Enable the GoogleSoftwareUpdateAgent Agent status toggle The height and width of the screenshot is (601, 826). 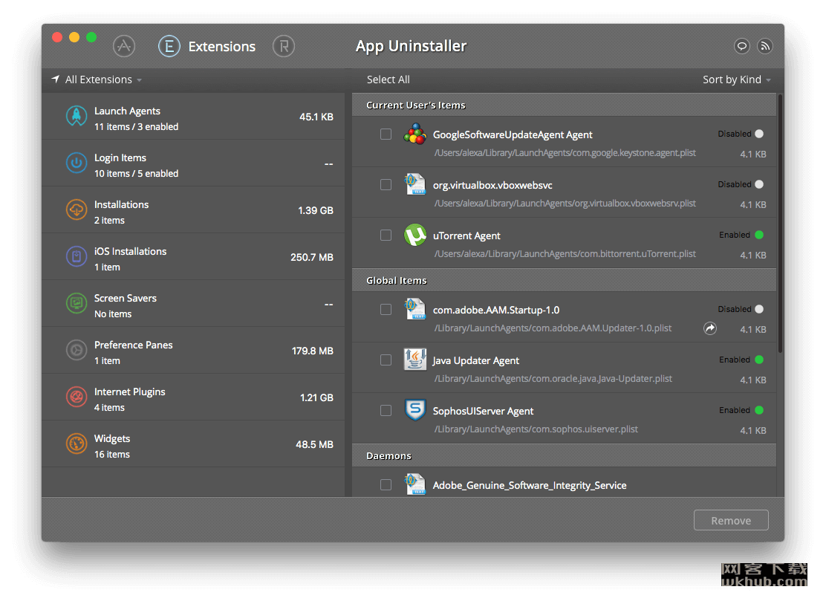click(759, 134)
